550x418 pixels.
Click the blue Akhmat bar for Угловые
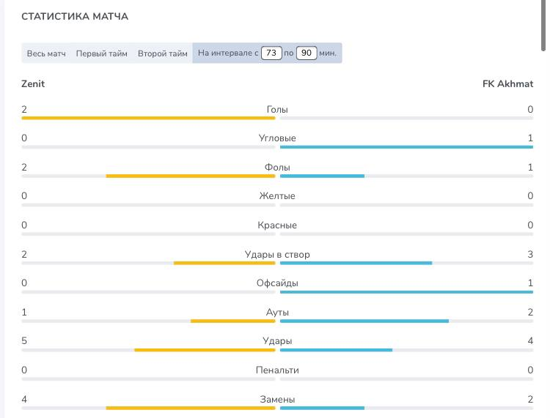click(x=406, y=146)
